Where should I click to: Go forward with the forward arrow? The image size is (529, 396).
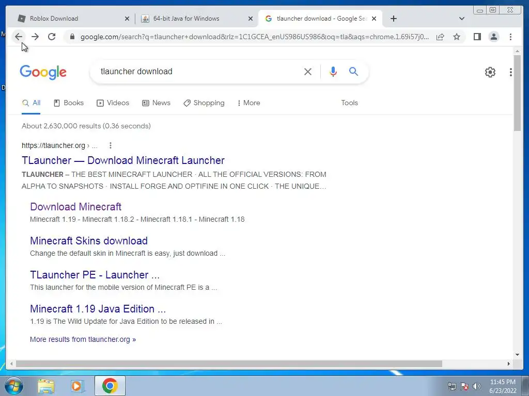[x=35, y=37]
